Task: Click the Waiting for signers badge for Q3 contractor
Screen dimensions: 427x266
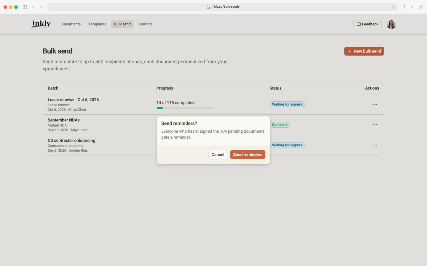Action: click(x=287, y=145)
